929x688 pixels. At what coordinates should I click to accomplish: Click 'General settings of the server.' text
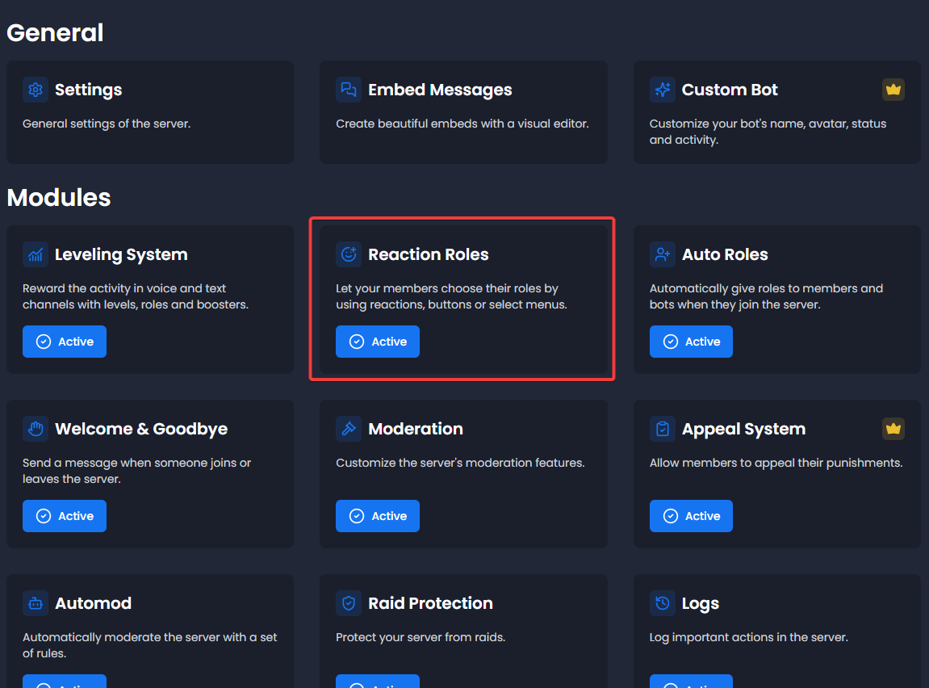tap(107, 124)
